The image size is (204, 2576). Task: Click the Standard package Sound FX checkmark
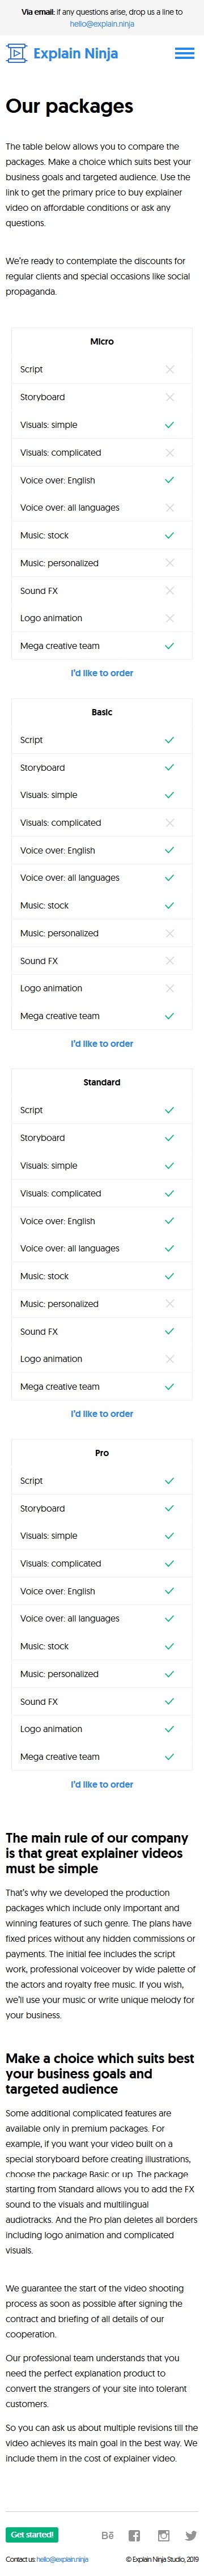(169, 1331)
